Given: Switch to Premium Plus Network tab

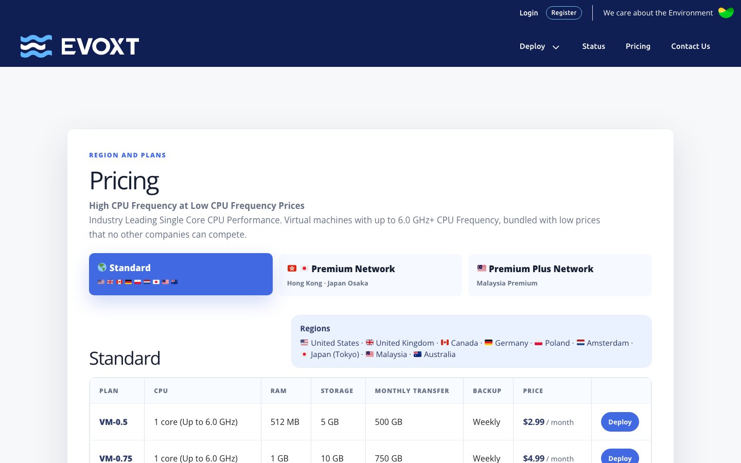Looking at the screenshot, I should (560, 275).
